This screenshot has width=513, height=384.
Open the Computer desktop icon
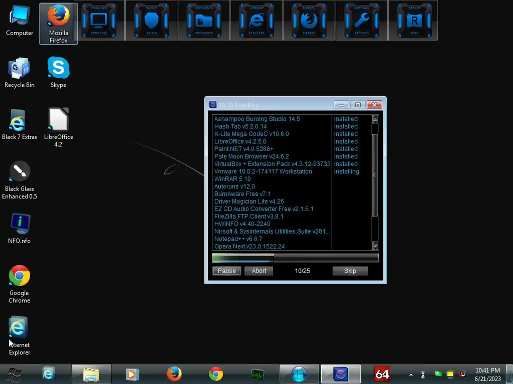pos(20,21)
